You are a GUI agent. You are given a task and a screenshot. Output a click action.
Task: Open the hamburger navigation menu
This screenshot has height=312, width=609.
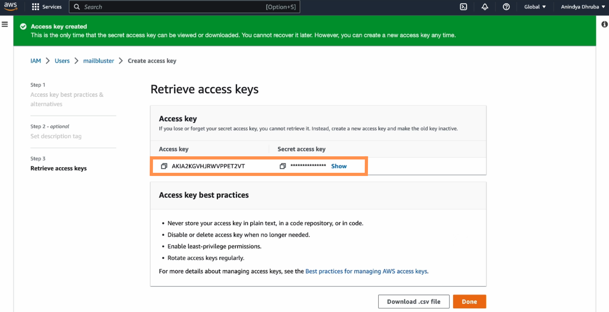4,24
